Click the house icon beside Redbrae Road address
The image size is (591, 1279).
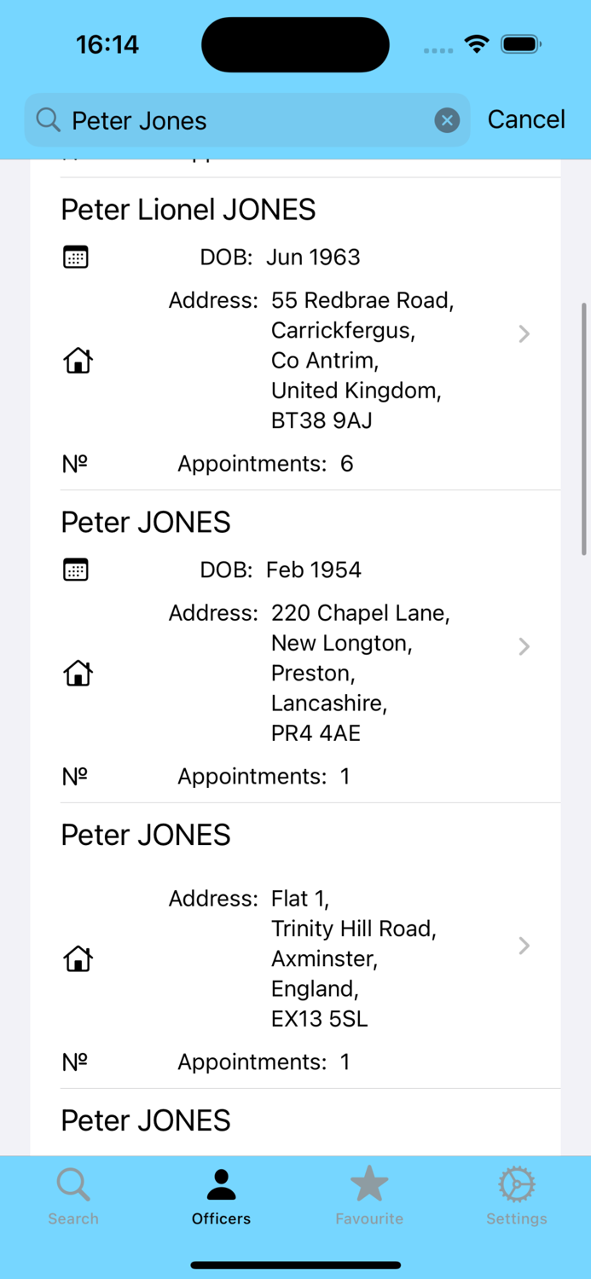78,361
